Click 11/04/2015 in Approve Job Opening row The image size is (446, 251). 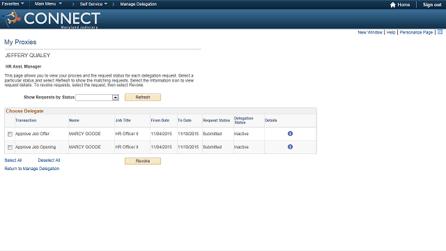(161, 147)
